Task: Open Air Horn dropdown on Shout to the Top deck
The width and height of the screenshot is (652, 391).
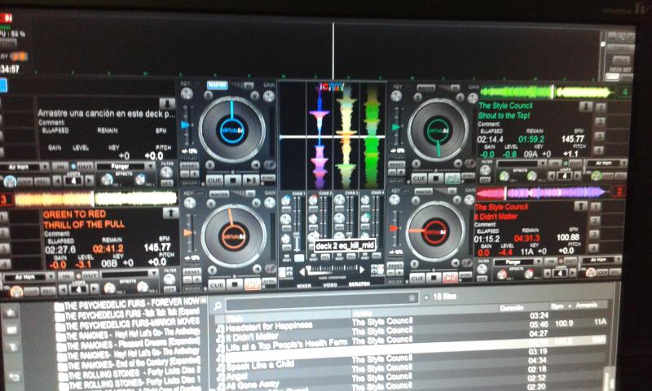Action: [623, 163]
